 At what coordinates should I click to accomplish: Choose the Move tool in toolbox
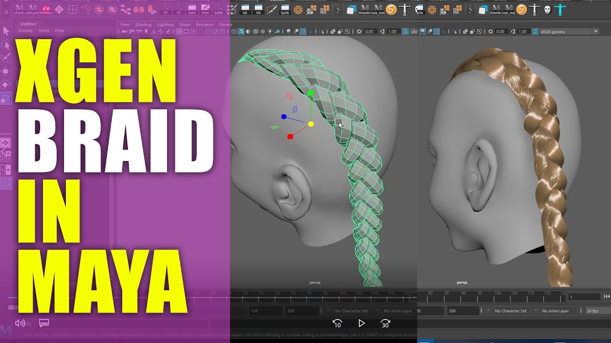click(x=6, y=72)
